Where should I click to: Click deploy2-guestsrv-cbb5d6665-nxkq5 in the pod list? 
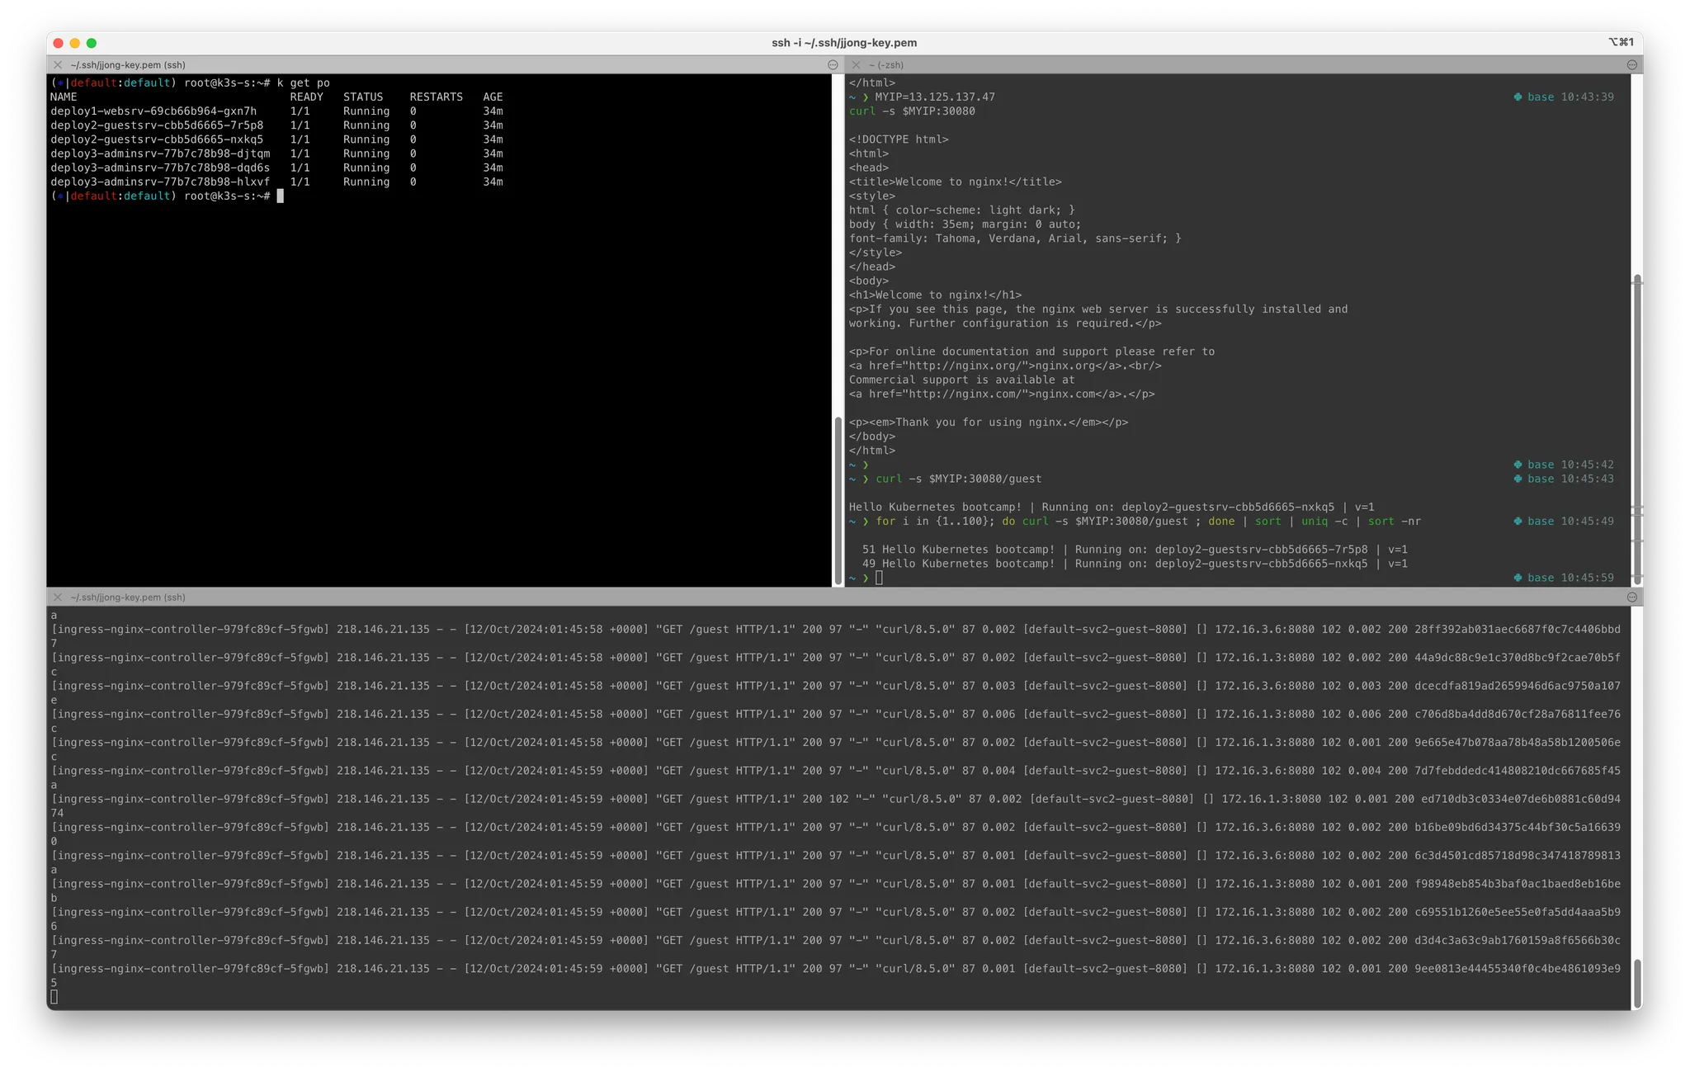click(157, 139)
